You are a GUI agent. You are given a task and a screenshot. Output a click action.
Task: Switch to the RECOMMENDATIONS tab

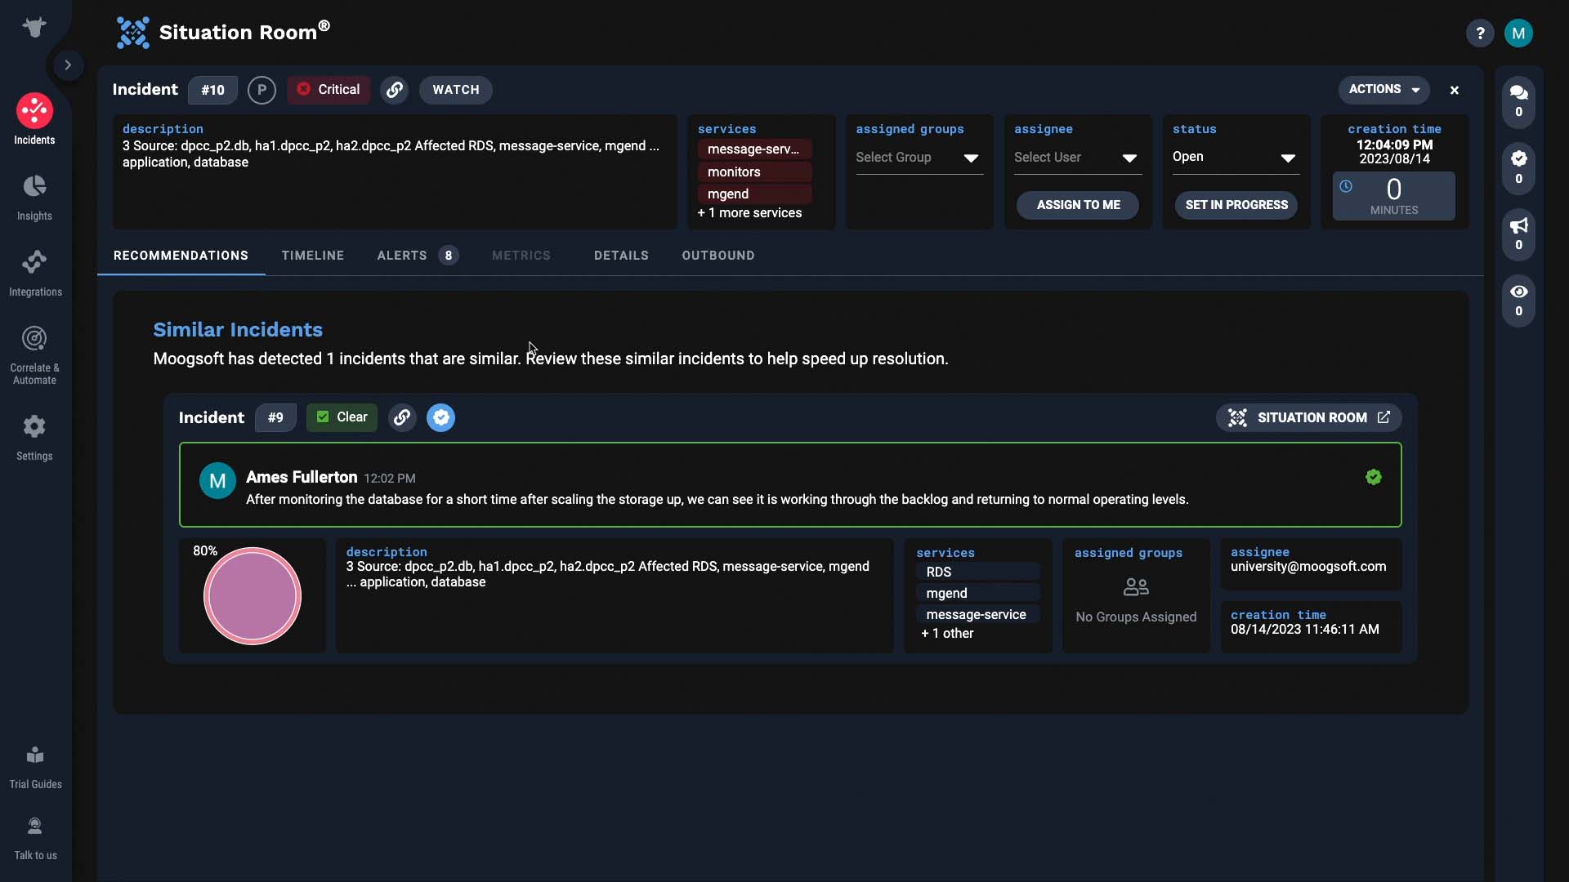pyautogui.click(x=181, y=256)
